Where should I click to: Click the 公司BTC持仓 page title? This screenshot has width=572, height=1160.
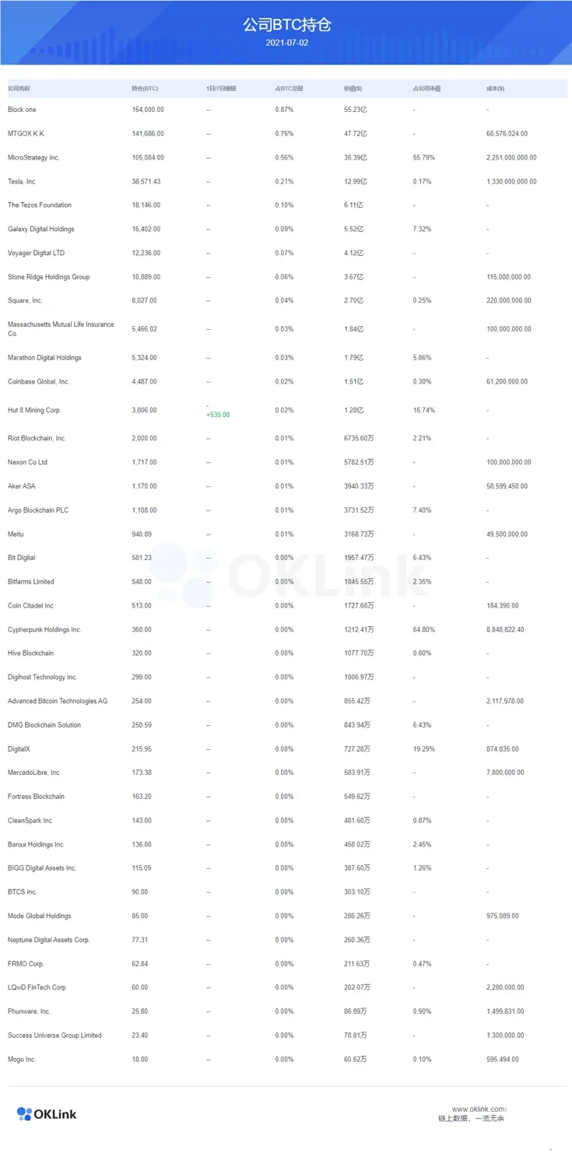point(286,25)
